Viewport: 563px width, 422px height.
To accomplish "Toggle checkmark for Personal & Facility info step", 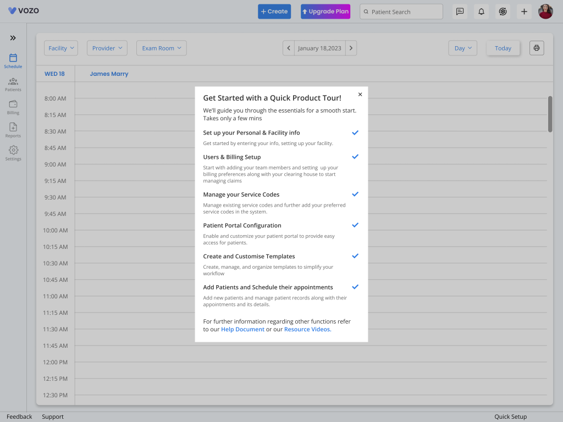I will [355, 133].
